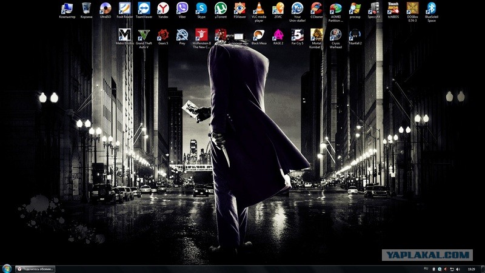485x273 pixels.
Task: Open the Crysis Warhead shortcut
Action: 336,39
